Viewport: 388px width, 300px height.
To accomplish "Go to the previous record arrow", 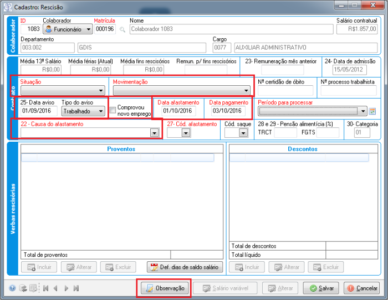I will [x=55, y=288].
